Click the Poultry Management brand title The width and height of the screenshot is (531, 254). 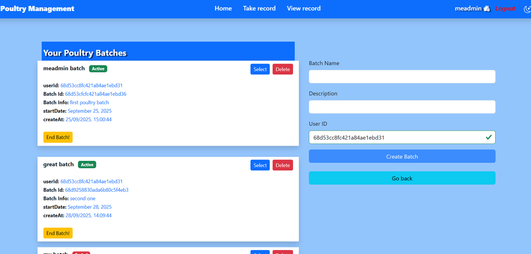click(x=37, y=8)
